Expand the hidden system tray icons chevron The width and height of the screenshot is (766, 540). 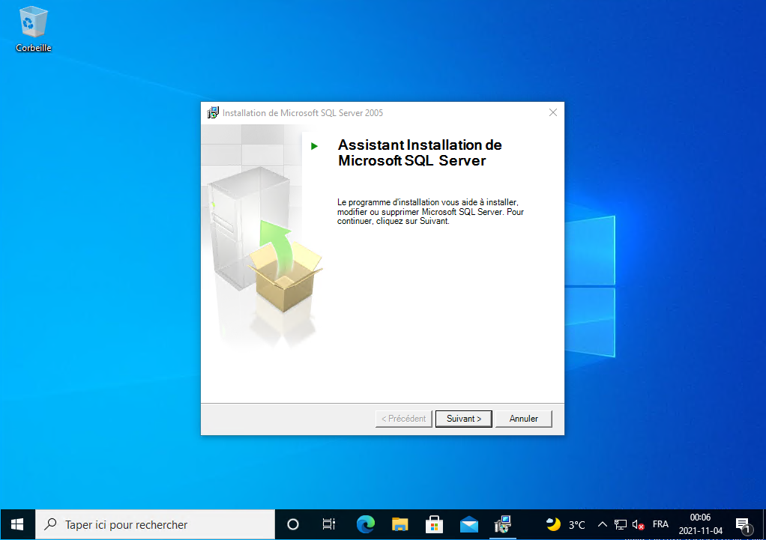[602, 524]
